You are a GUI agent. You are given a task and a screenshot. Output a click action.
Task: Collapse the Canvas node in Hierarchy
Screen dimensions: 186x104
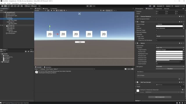pyautogui.click(x=5, y=17)
